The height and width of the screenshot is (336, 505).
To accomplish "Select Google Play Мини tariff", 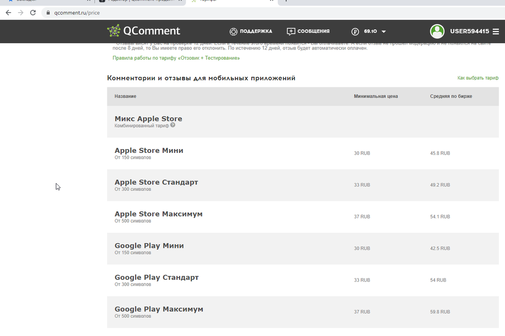I will (x=149, y=246).
